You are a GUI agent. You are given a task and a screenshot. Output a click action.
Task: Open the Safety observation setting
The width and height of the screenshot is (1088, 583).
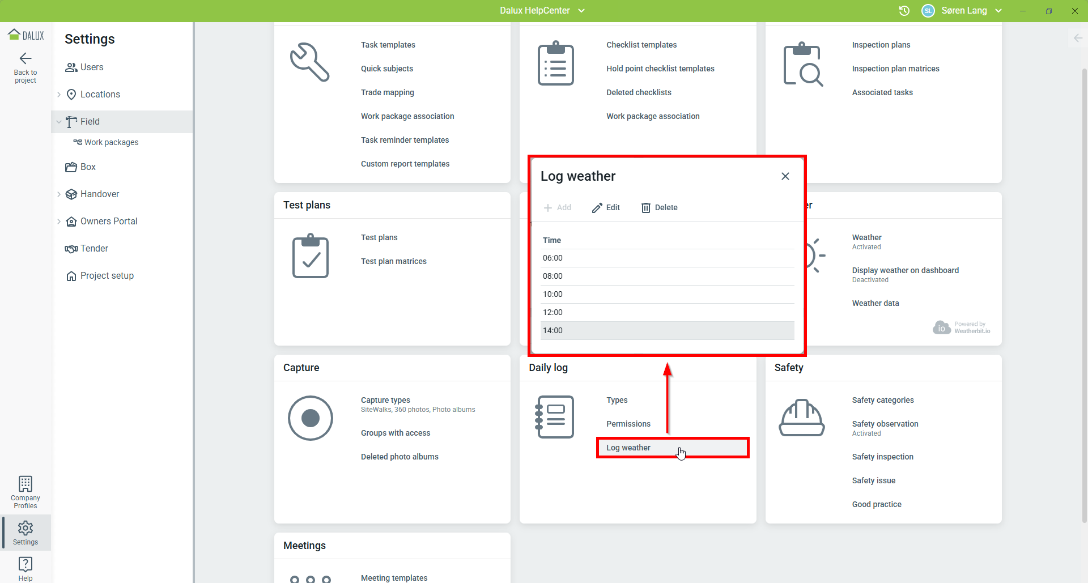(885, 424)
